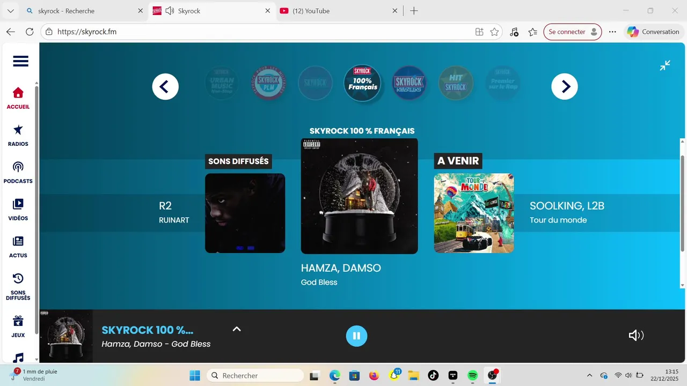Click the Se connecter button

pos(573,32)
